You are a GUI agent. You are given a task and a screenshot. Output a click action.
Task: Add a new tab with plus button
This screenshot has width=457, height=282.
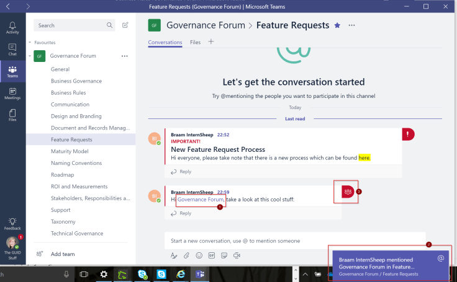tap(210, 42)
